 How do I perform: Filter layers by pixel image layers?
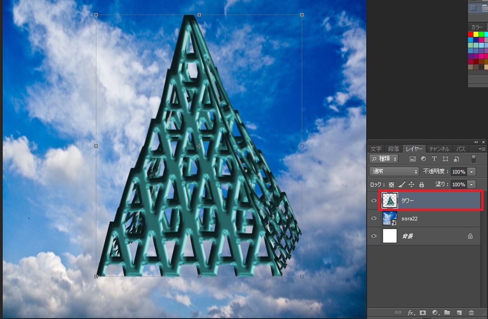(x=413, y=159)
